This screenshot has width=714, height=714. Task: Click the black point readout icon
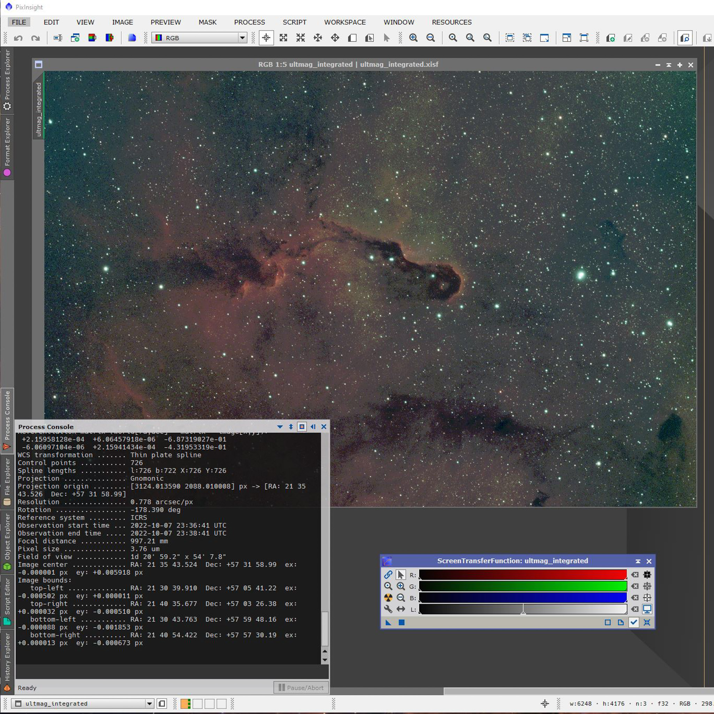click(x=647, y=575)
